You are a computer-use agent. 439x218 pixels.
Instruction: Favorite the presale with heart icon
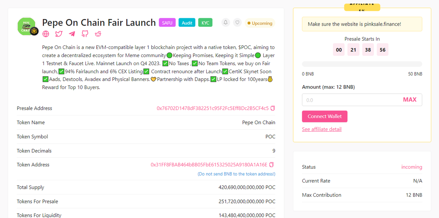(238, 23)
